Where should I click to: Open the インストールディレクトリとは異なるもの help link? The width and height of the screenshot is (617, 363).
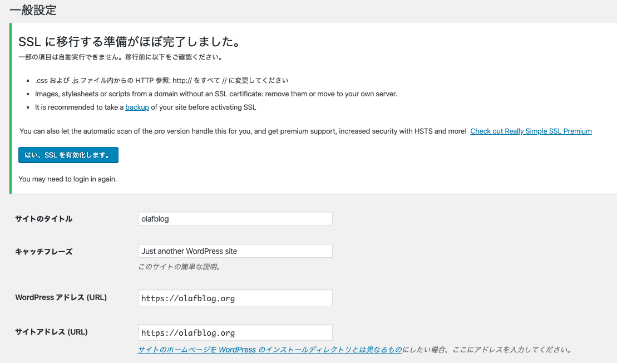point(270,350)
